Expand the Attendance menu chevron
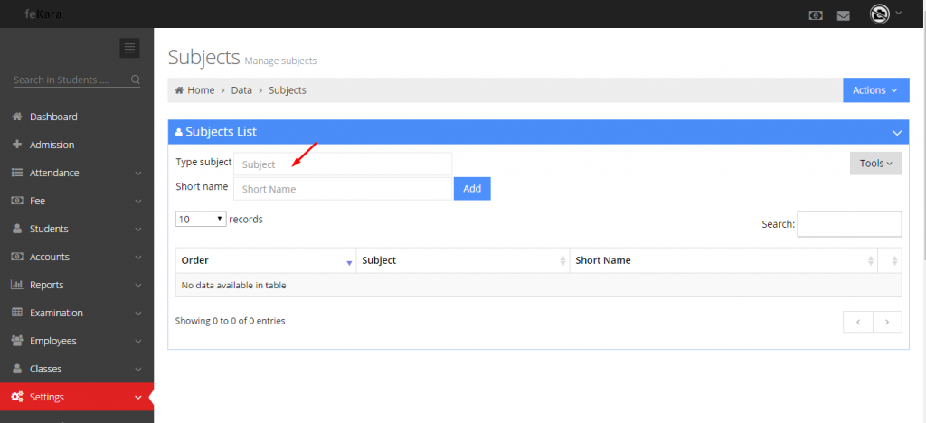 tap(138, 174)
